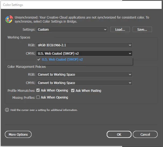The image size is (163, 147).
Task: Open the Color Management Policies RGB dropdown
Action: tap(84, 75)
